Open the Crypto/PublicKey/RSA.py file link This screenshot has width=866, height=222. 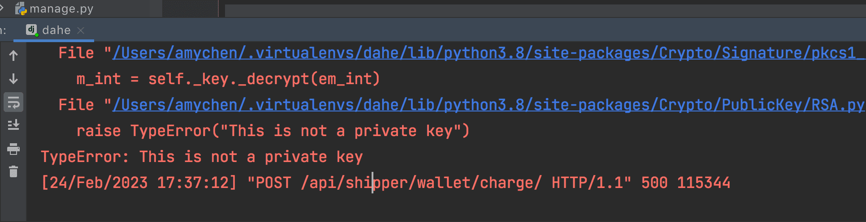[x=489, y=105]
